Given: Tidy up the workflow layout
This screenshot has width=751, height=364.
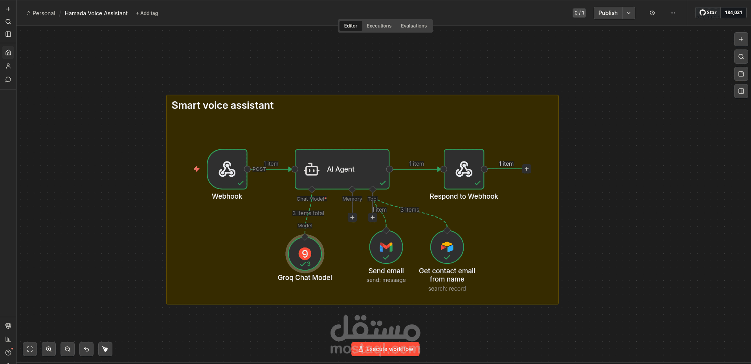Looking at the screenshot, I should point(105,349).
